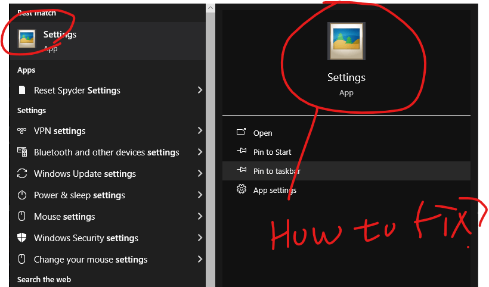489x287 pixels.
Task: Choose Pin to taskbar
Action: (346, 171)
